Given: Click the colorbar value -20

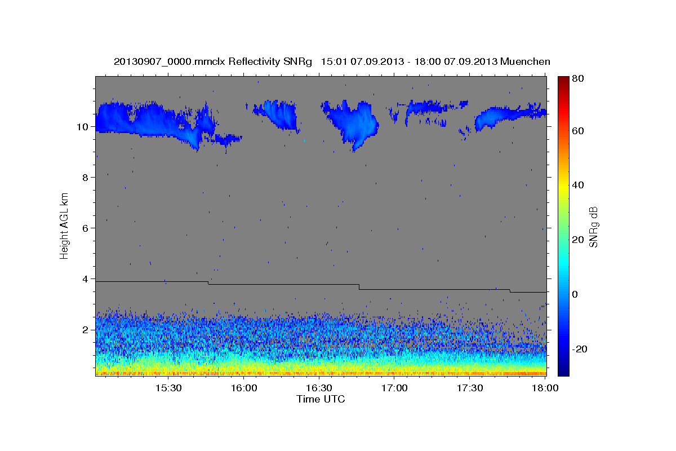Looking at the screenshot, I should [579, 350].
